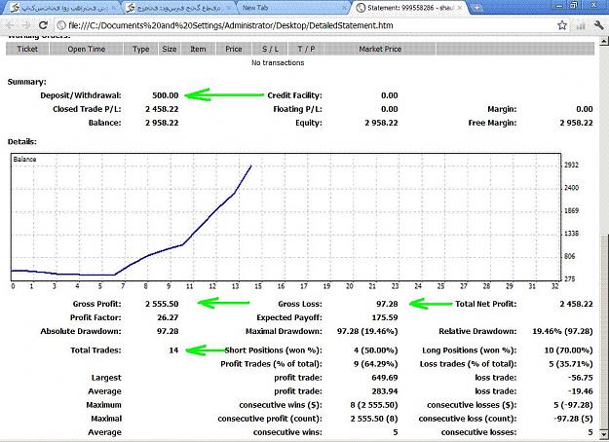Viewport: 609px width, 442px height.
Task: Click the signal bars extension icon
Action: [581, 26]
